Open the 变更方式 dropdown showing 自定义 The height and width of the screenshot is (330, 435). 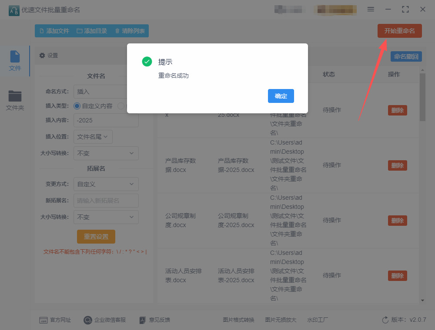click(x=106, y=184)
